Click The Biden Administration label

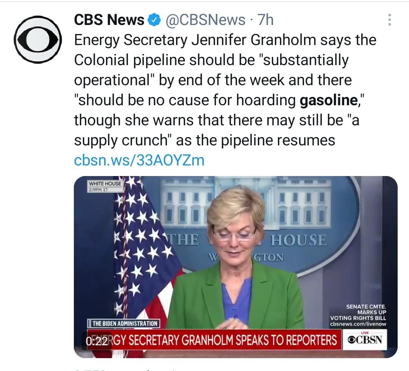point(125,323)
